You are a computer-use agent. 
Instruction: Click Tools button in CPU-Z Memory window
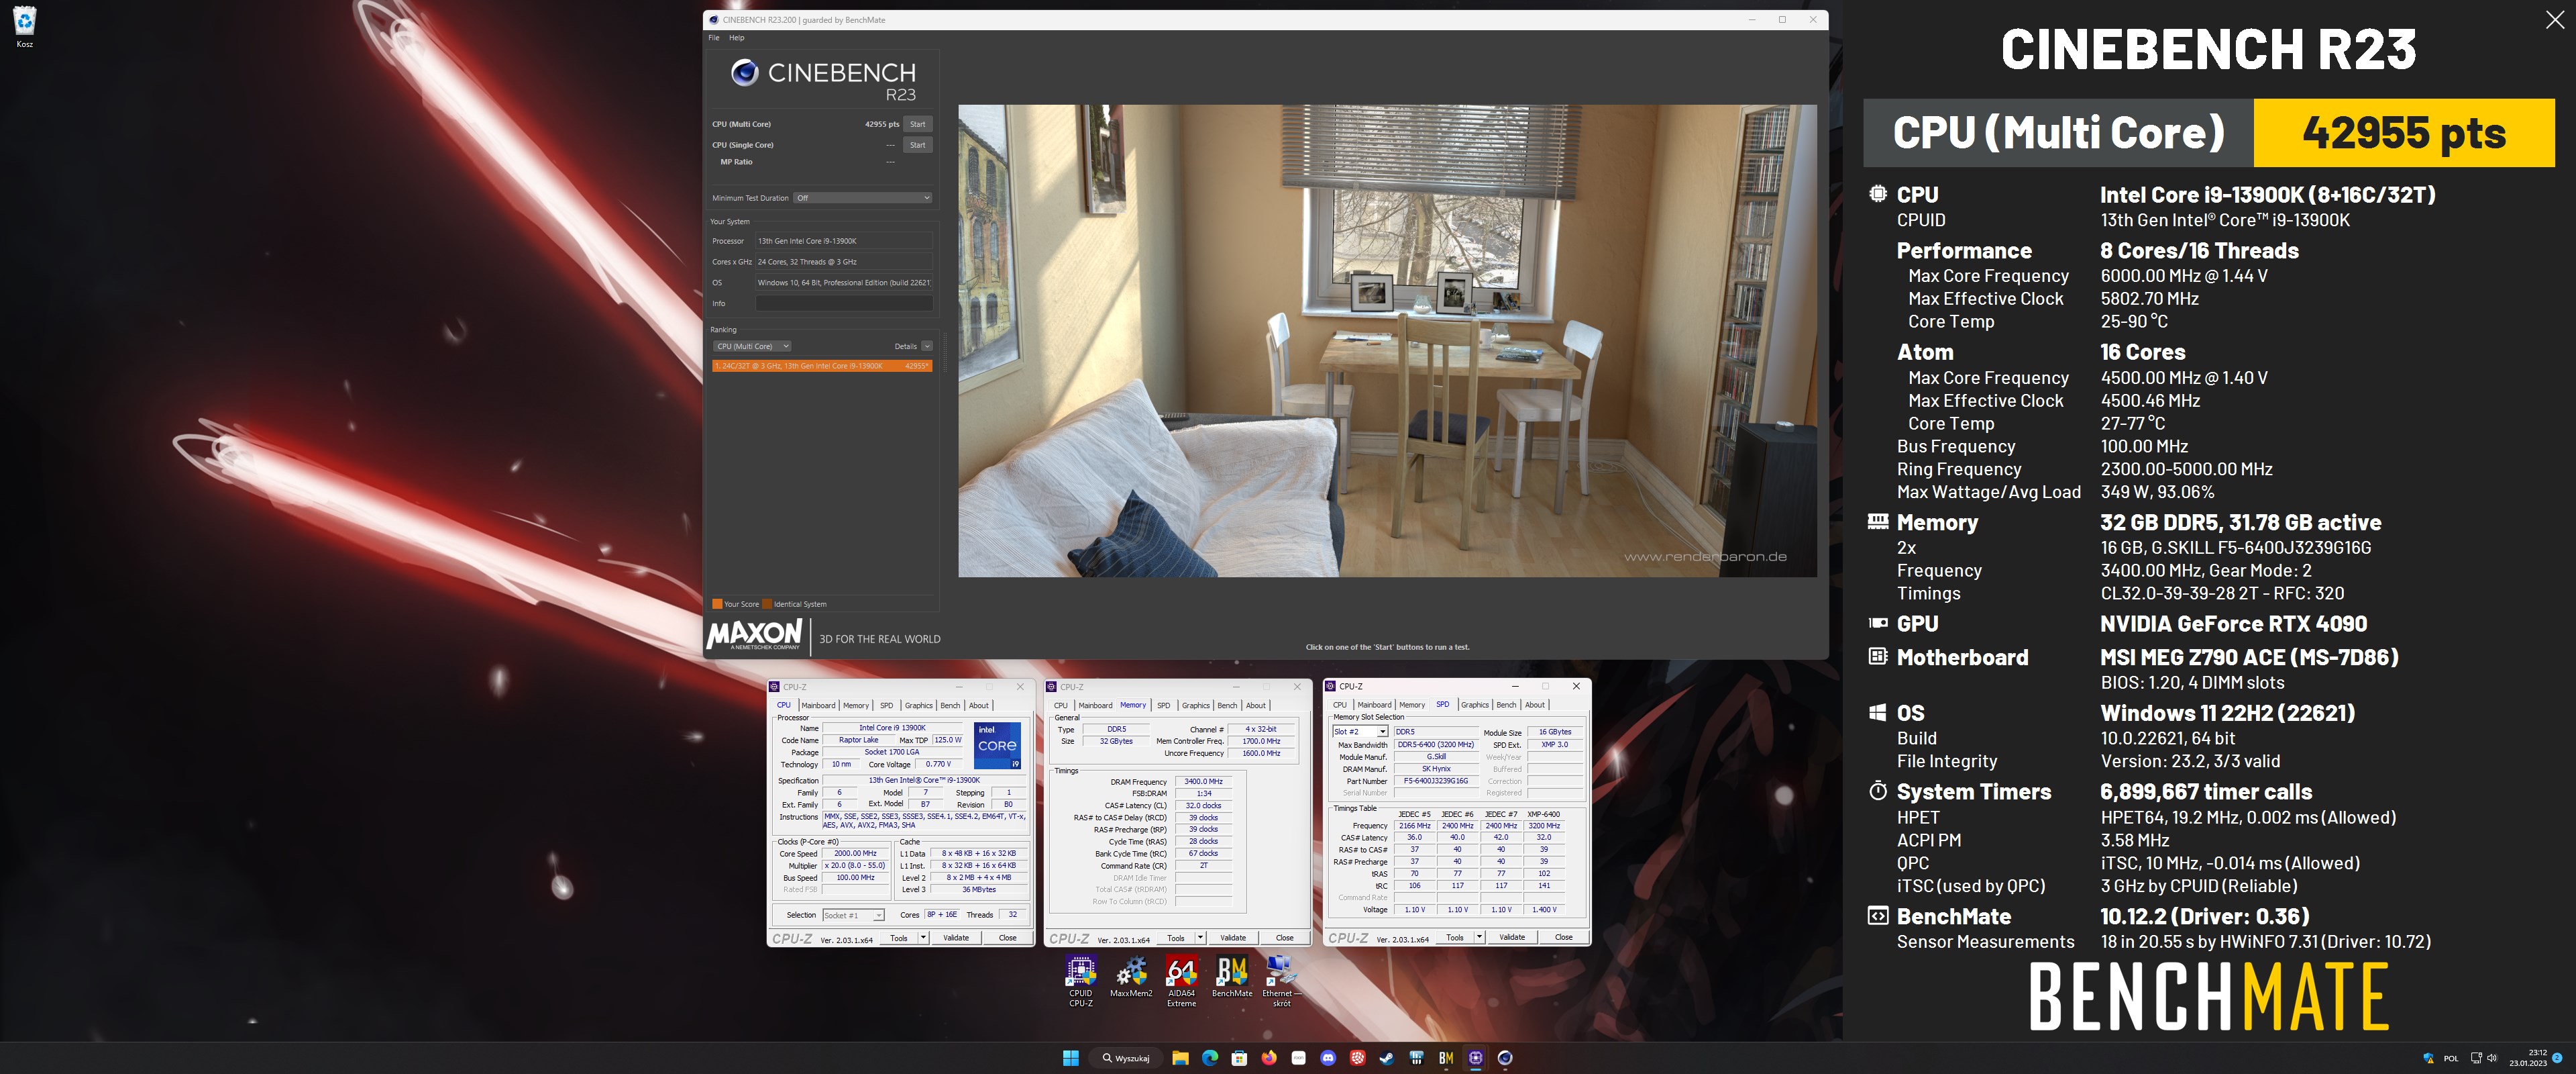tap(1176, 938)
